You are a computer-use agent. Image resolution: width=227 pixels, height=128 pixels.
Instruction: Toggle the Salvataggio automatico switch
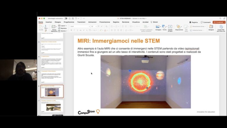(x=66, y=18)
